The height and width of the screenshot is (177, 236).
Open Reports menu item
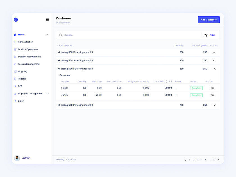tap(22, 79)
